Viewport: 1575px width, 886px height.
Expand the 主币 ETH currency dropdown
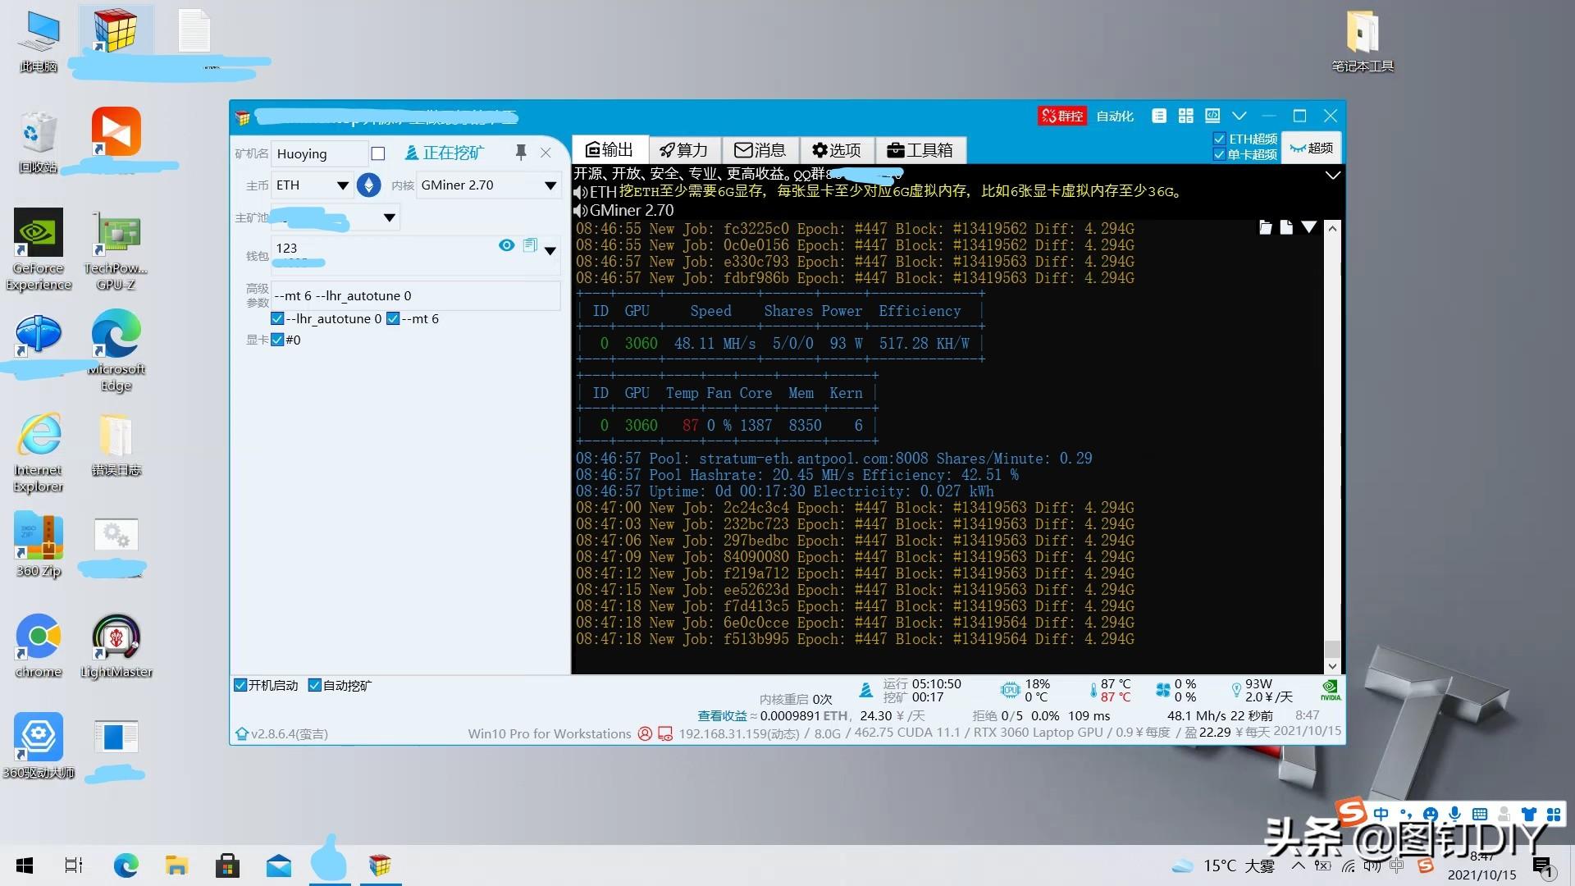[342, 184]
